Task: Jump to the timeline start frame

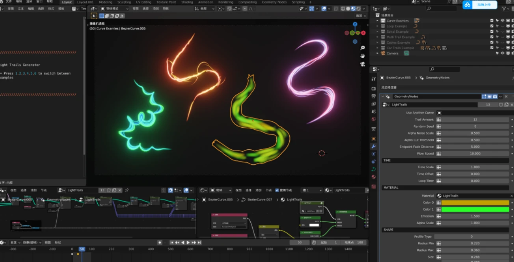Action: (172, 243)
